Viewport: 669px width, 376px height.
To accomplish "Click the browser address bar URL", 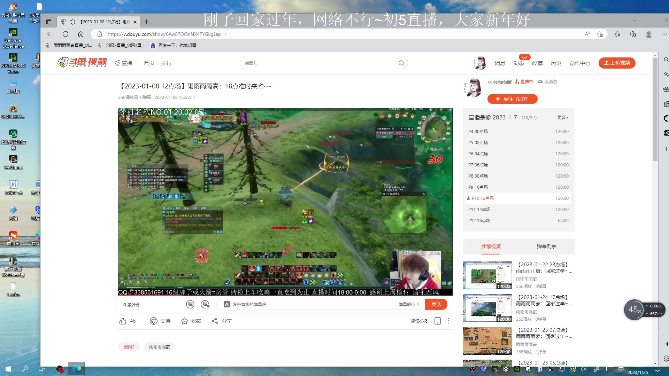I will (x=167, y=34).
